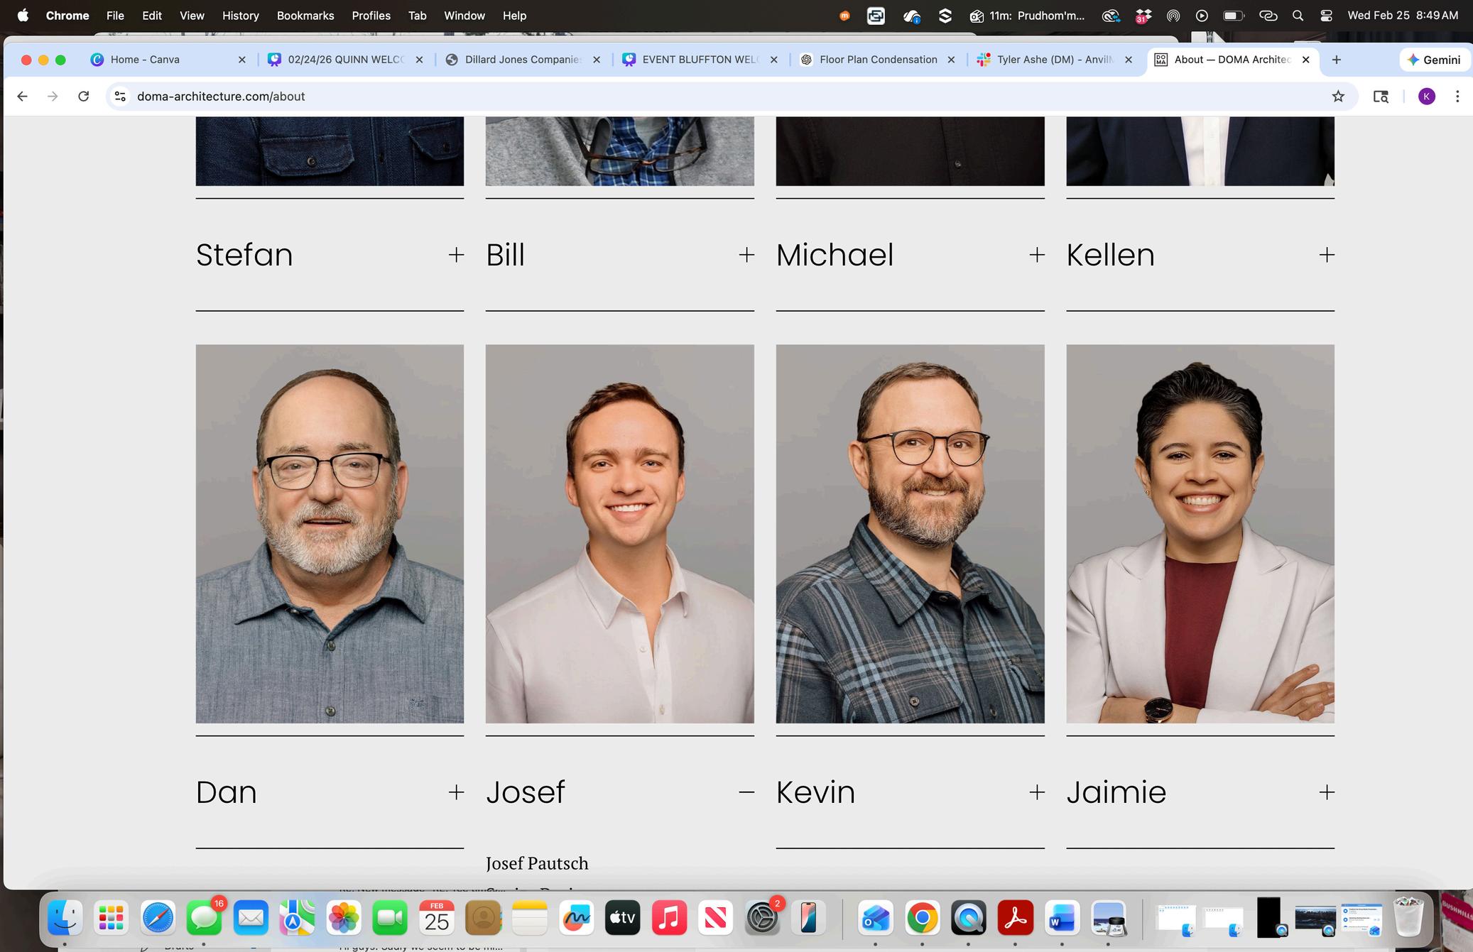Image resolution: width=1473 pixels, height=952 pixels.
Task: Open the site information icon in the address bar
Action: (120, 97)
